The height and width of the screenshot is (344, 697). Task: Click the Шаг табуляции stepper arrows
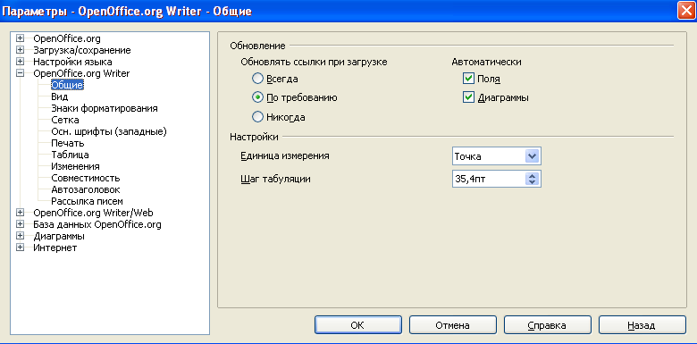click(532, 179)
